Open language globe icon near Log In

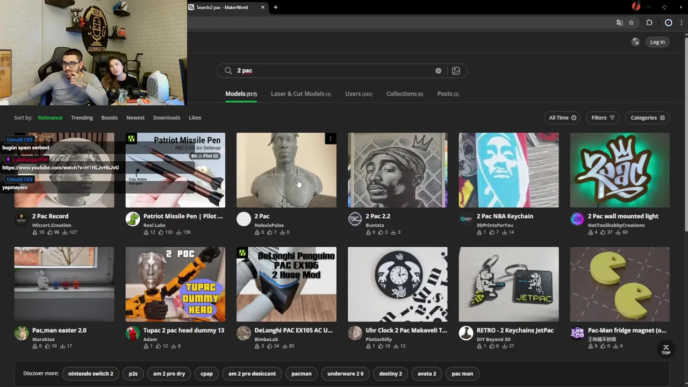pos(635,42)
